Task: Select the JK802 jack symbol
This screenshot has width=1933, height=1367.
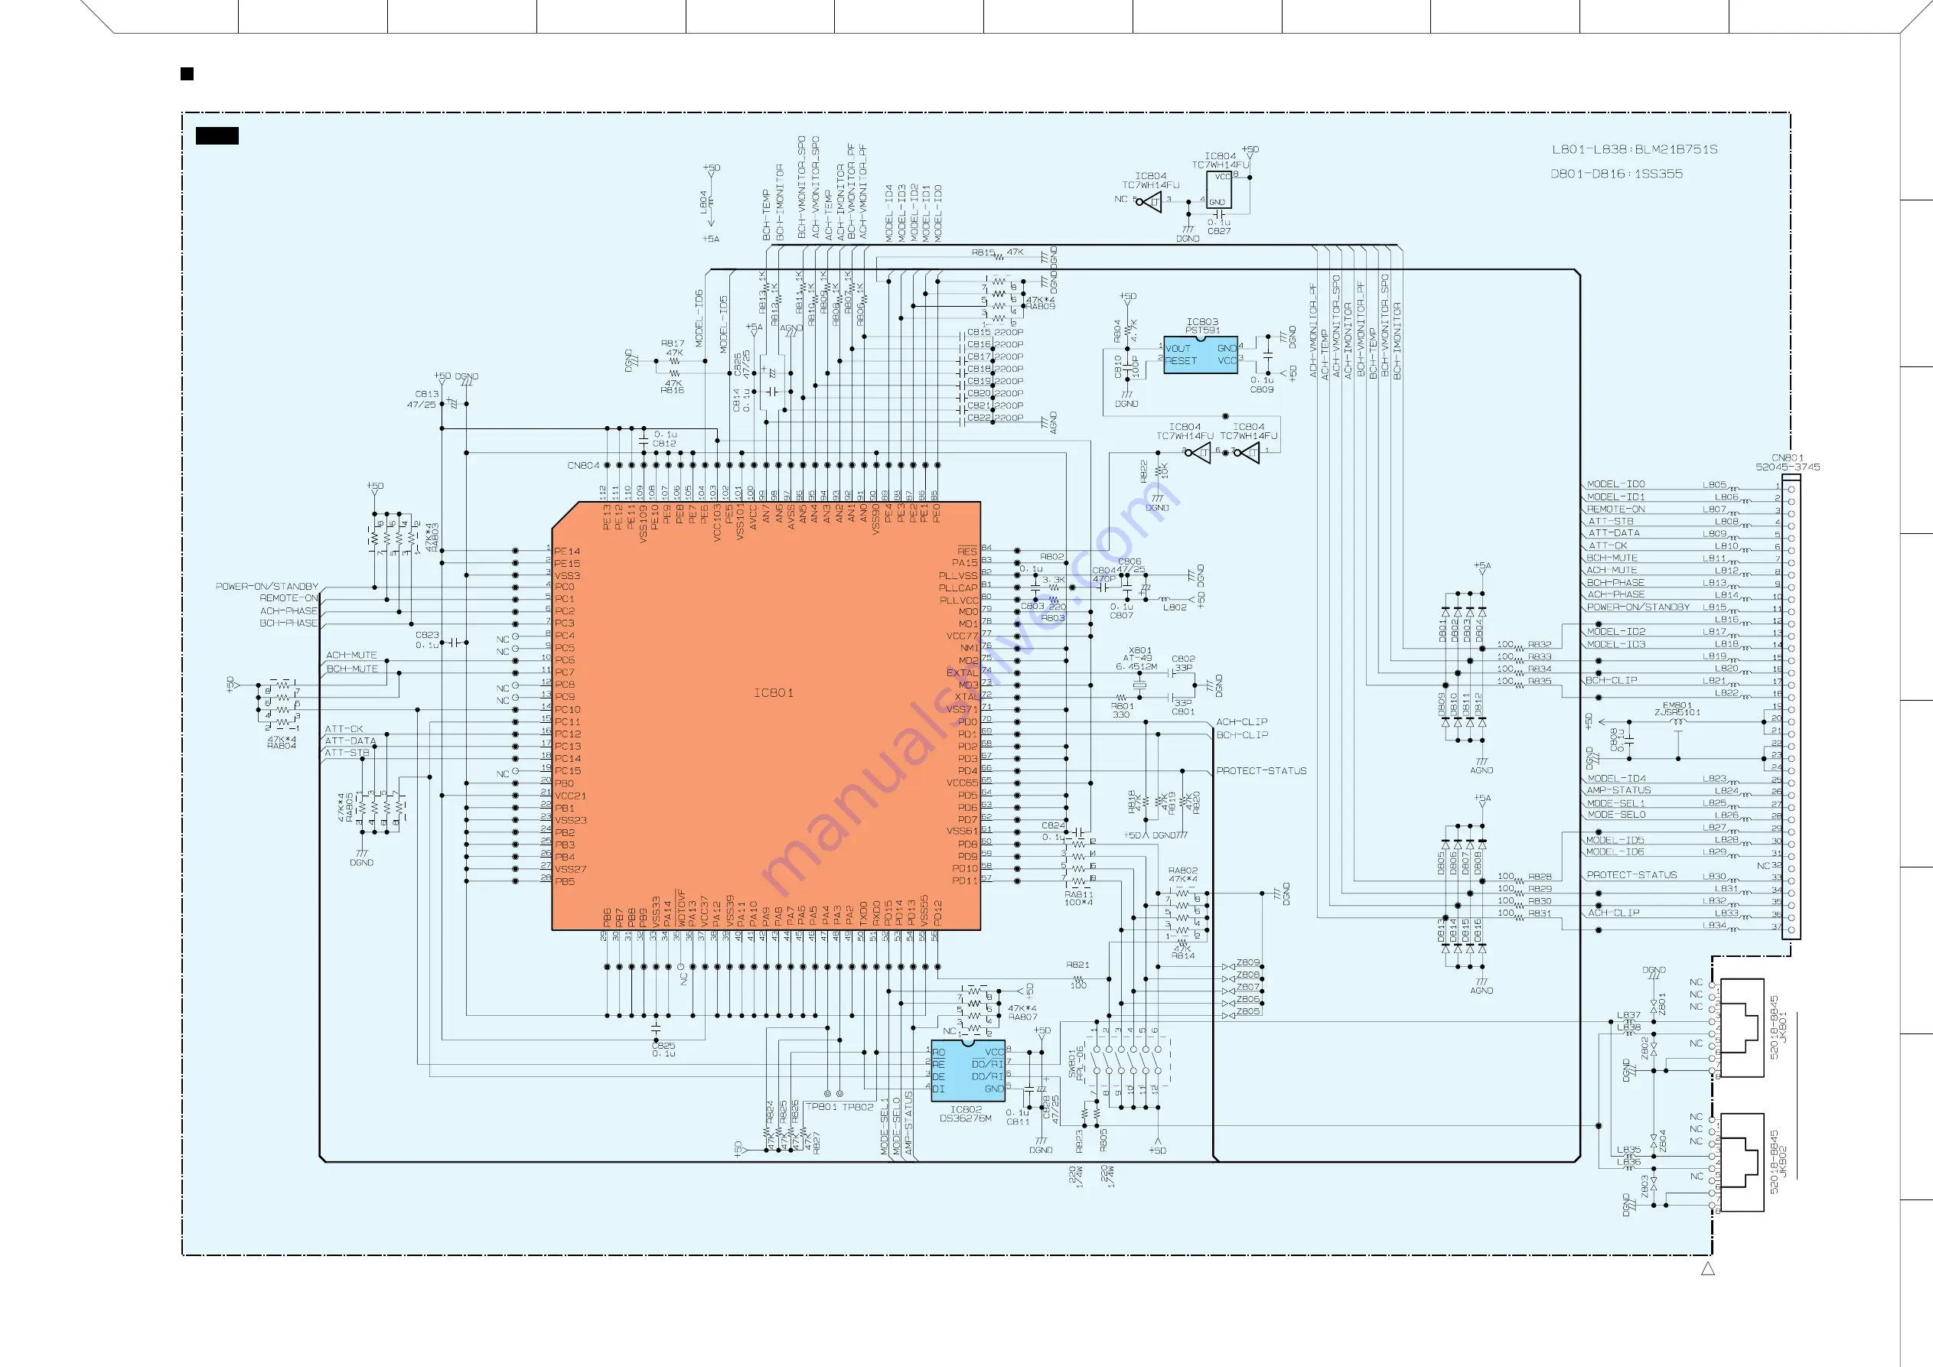Action: (x=1741, y=1162)
